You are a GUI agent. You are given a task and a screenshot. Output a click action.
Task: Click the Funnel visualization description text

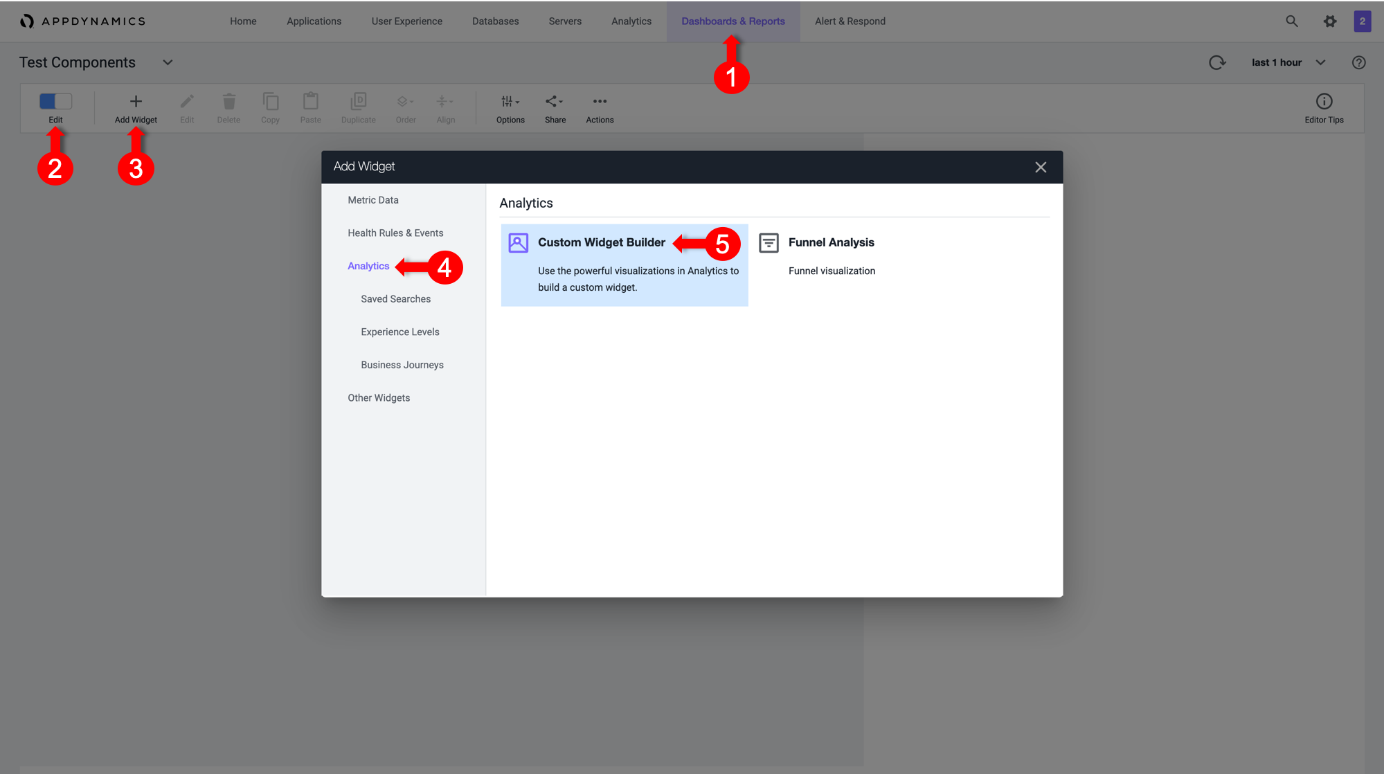832,271
